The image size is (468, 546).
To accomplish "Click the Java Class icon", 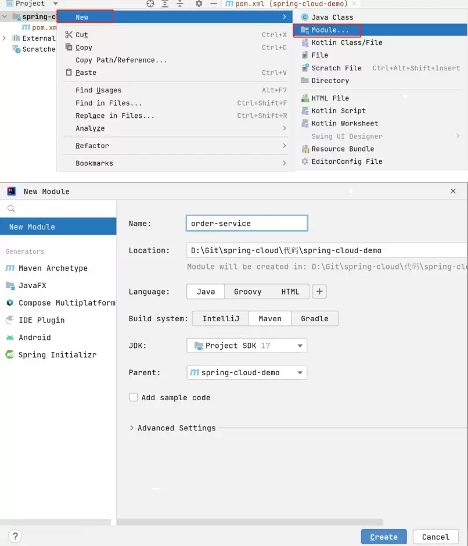I will click(x=305, y=17).
